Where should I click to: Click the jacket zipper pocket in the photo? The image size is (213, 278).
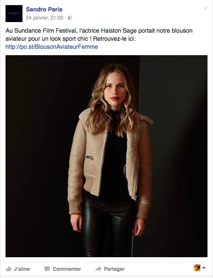pyautogui.click(x=89, y=157)
